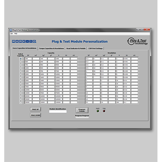This screenshot has width=162, height=162.
Task: Click the 50000 N capacity cell
Action: point(59,90)
